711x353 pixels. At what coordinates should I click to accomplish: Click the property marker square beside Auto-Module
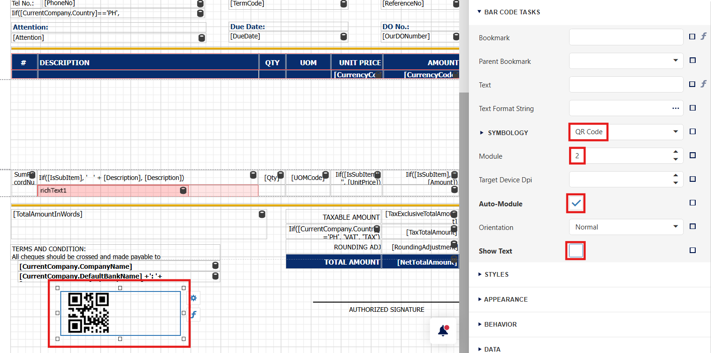coord(692,203)
